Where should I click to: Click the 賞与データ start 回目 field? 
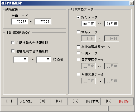point(88,39)
